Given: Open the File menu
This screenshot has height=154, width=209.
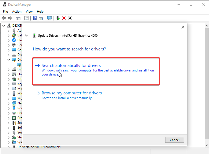Looking at the screenshot, I should pos(5,12).
